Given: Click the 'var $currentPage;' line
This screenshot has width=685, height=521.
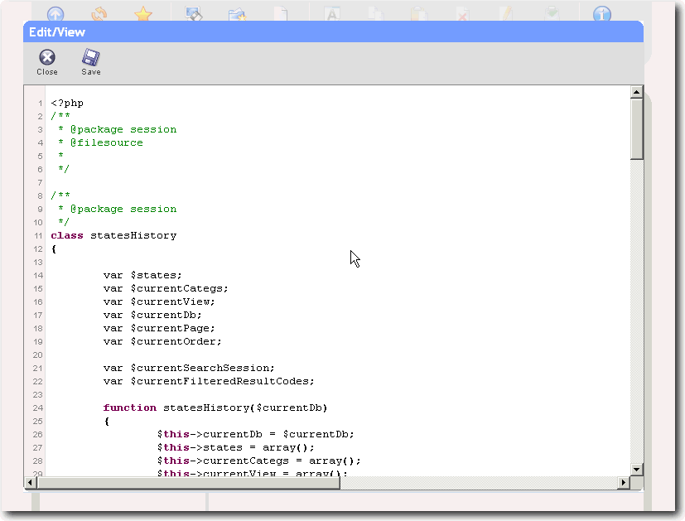Looking at the screenshot, I should click(x=159, y=328).
